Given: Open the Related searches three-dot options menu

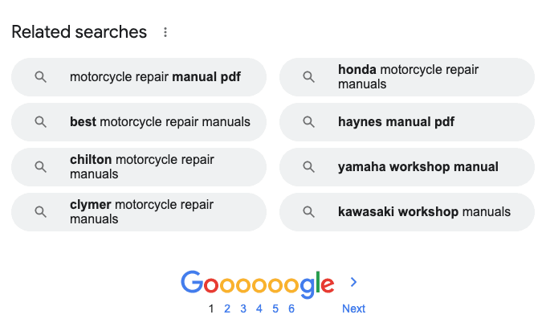Looking at the screenshot, I should click(165, 32).
